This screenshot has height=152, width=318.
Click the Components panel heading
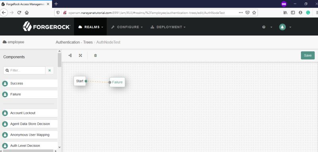[14, 57]
